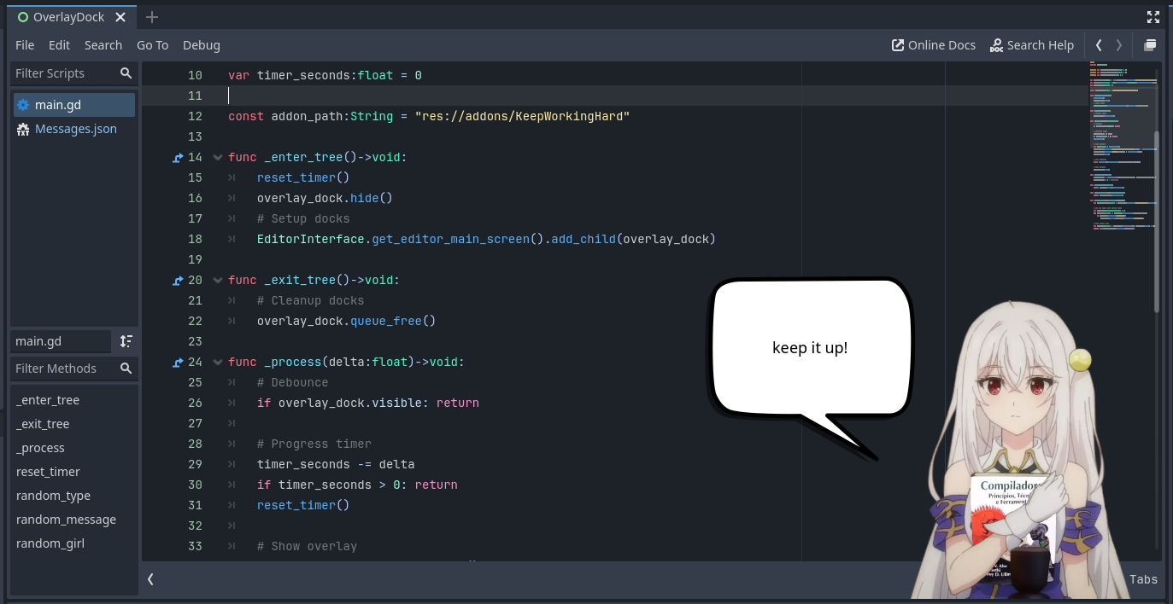Open the Debug menu
Image resolution: width=1173 pixels, height=604 pixels.
(201, 45)
